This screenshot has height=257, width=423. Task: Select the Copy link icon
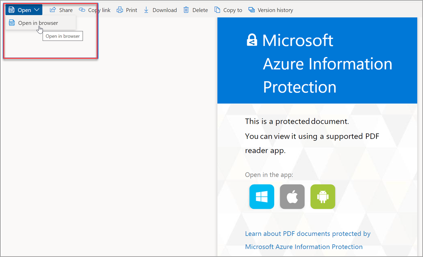tap(82, 10)
